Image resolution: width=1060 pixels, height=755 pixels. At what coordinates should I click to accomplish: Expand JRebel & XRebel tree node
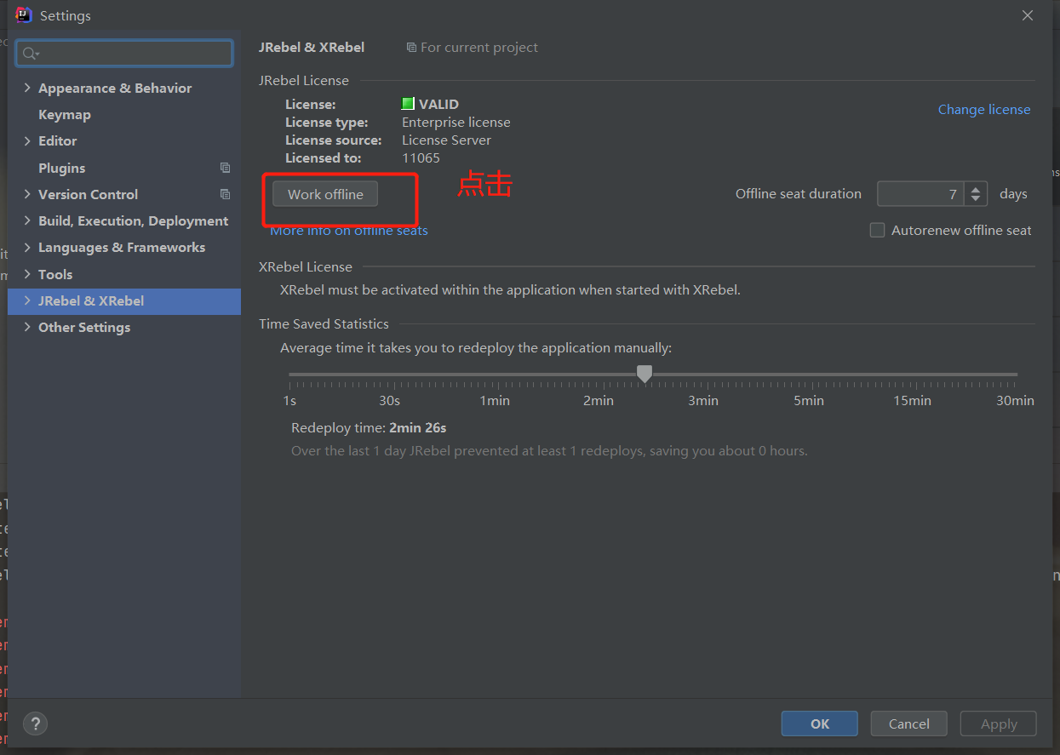click(27, 300)
